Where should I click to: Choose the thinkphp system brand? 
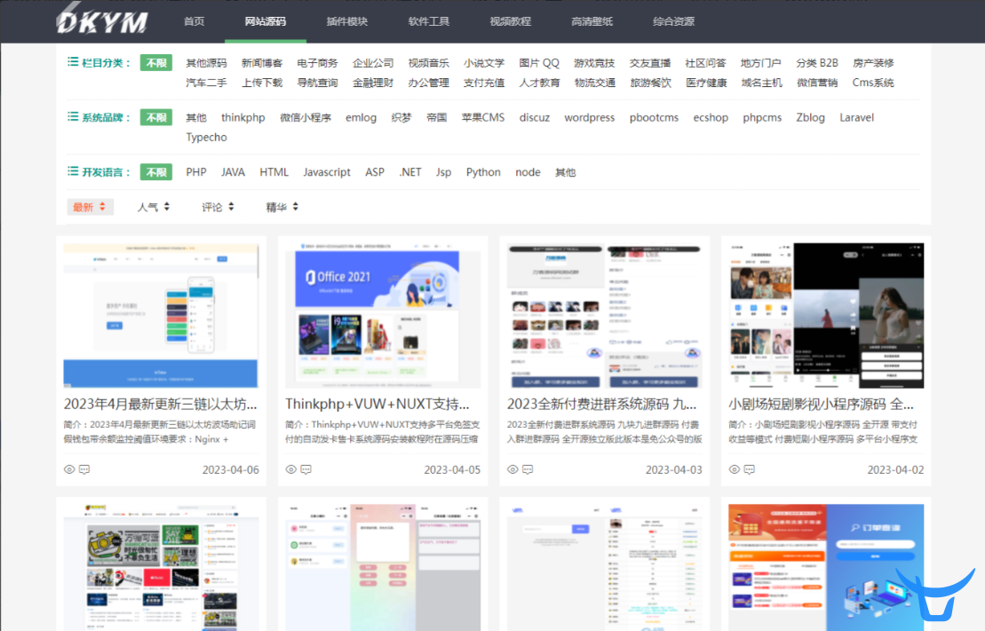(x=243, y=117)
